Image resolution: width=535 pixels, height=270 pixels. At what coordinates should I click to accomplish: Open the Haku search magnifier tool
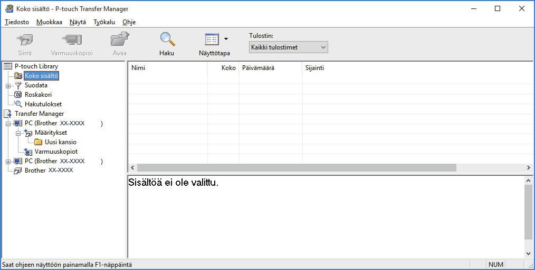coord(167,44)
